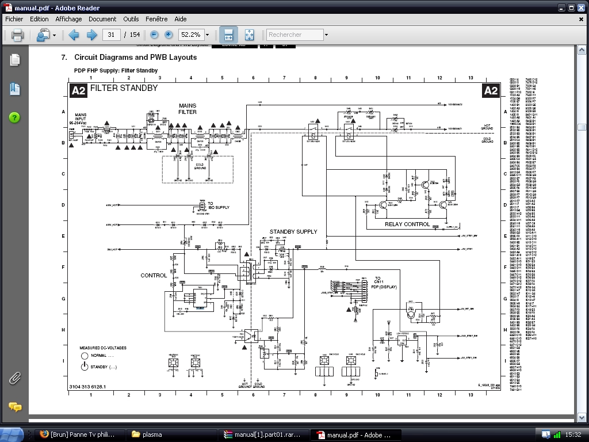Screen dimensions: 589x442
Task: Click the Adobe Reader title bar icon
Action: pos(8,7)
